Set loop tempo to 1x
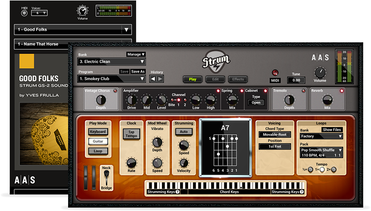 322,169
